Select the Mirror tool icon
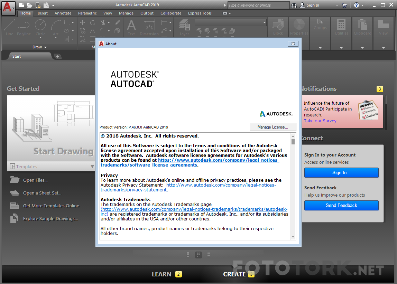The image size is (397, 284). click(x=93, y=31)
